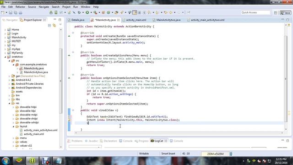Open the Android Virtual Device Manager icon

pos(56,12)
